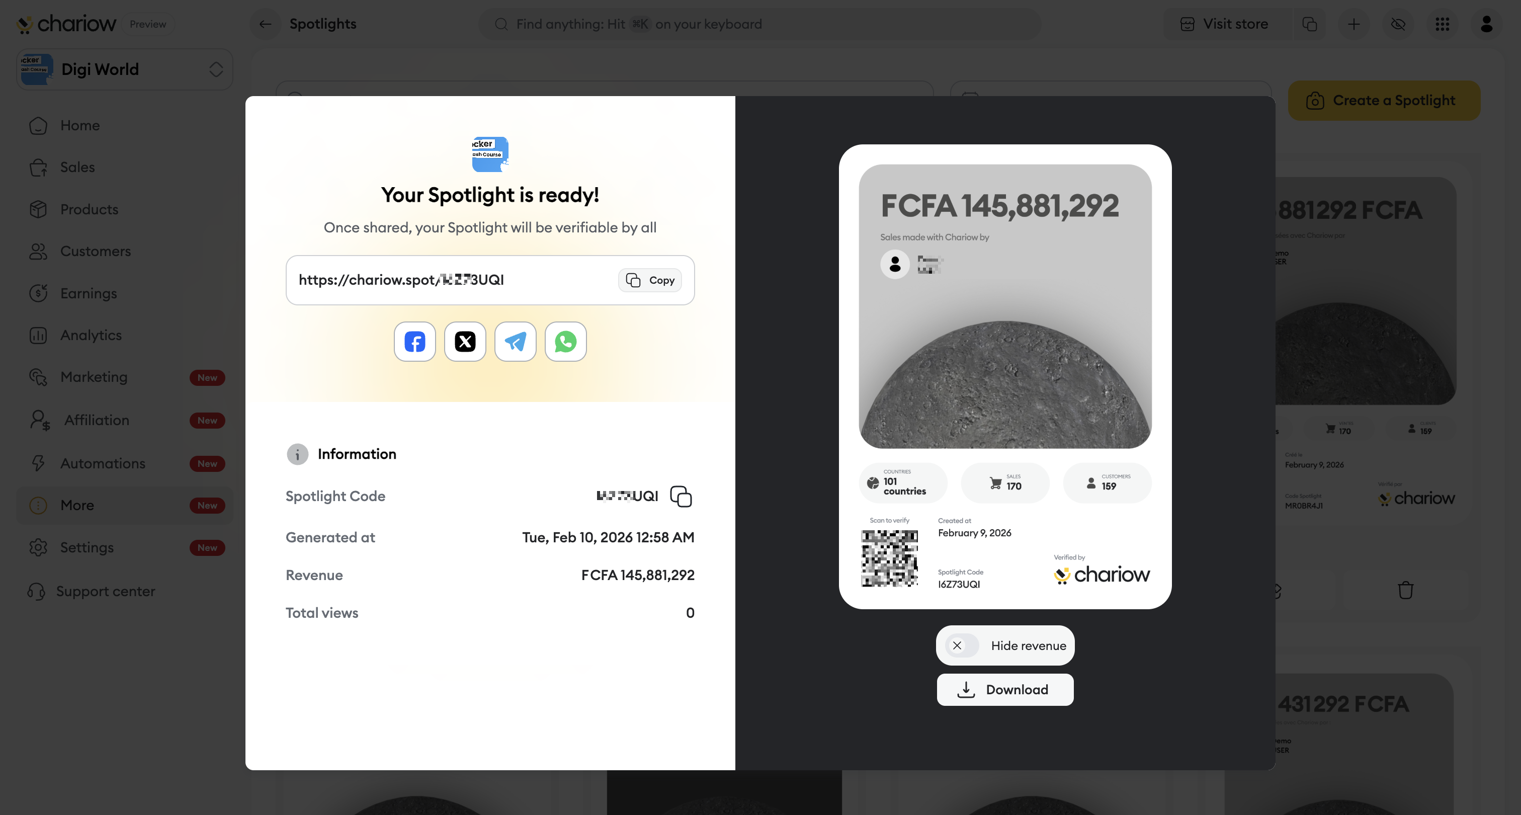Share the Spotlight on Facebook

point(414,342)
